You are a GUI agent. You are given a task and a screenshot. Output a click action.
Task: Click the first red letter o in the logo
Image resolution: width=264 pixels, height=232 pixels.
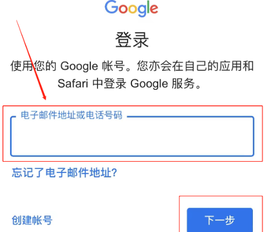pos(124,9)
